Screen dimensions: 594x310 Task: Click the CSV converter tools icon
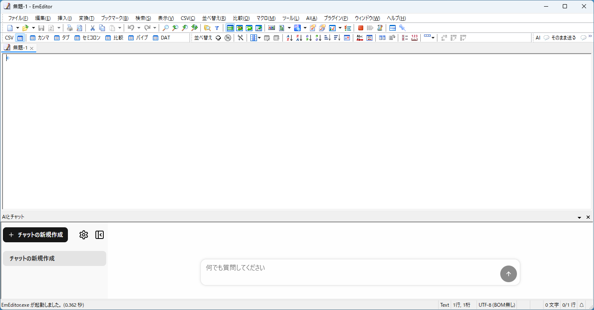tap(240, 38)
